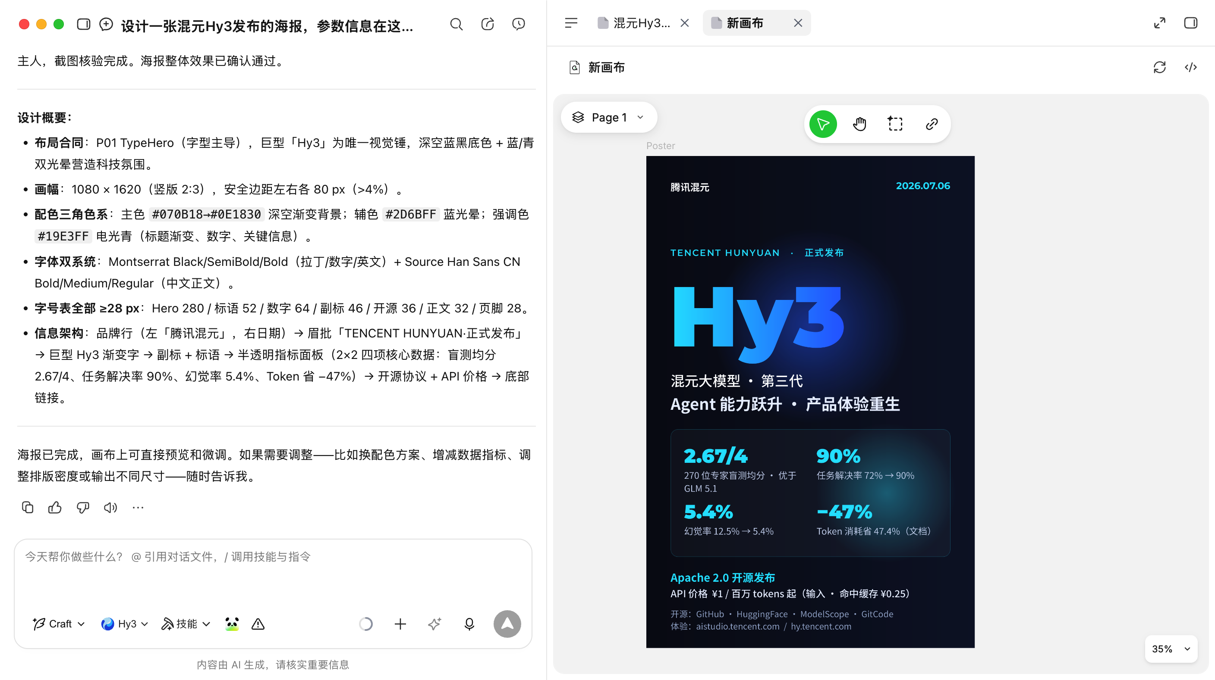Close the 新画布 tab
Image resolution: width=1215 pixels, height=680 pixels.
[x=798, y=22]
